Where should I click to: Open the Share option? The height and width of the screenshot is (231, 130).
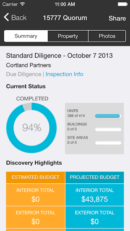(117, 18)
